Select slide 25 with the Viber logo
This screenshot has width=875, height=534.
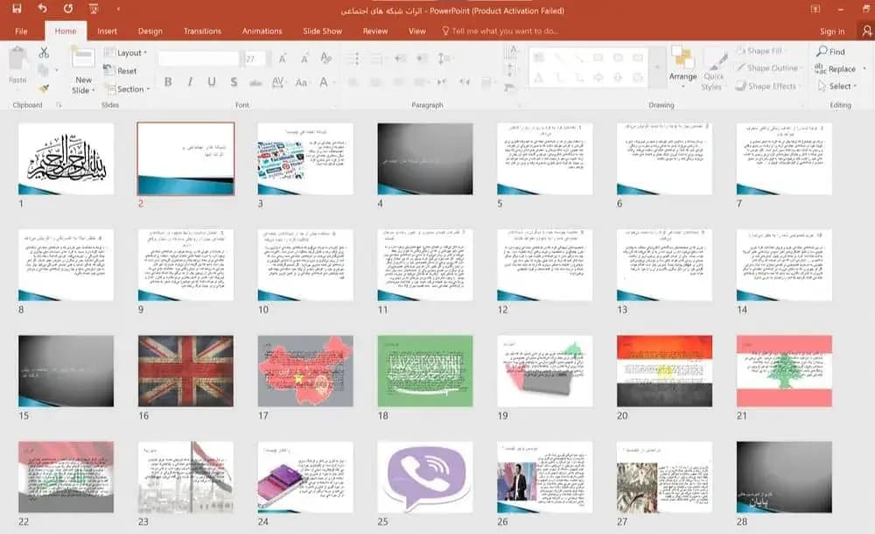tap(425, 477)
